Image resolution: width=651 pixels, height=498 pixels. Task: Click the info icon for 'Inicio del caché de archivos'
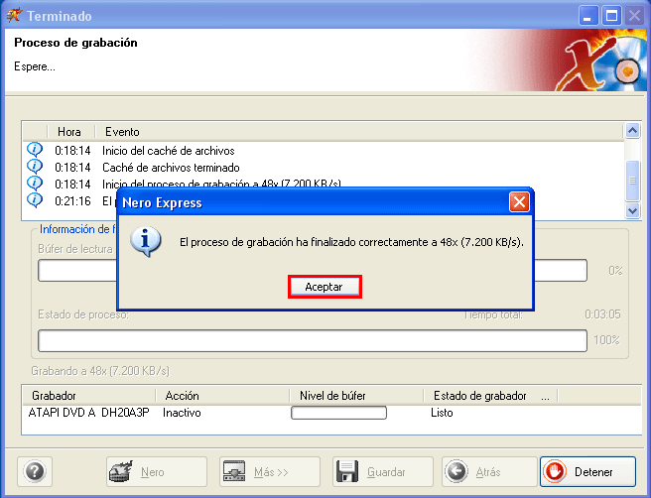click(x=35, y=150)
